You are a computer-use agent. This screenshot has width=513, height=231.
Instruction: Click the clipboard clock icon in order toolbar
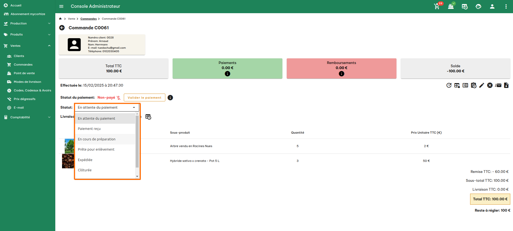(x=474, y=85)
